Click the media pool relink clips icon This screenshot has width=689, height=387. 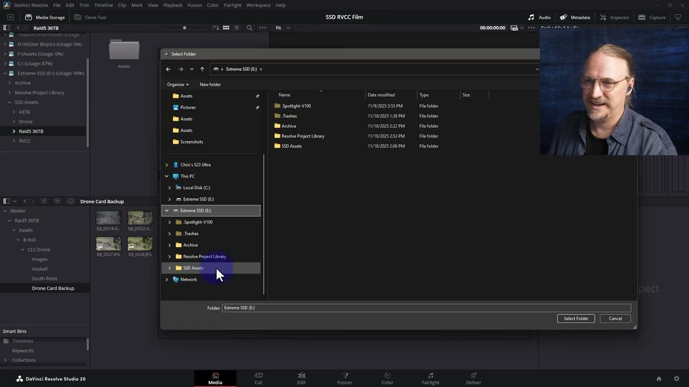coord(44,201)
